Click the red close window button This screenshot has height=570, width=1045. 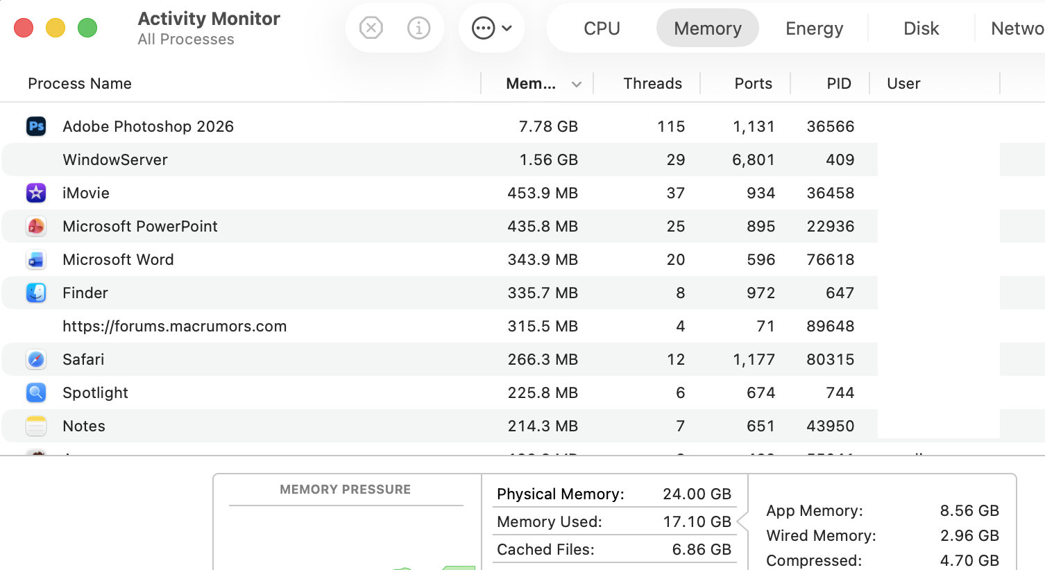[24, 28]
